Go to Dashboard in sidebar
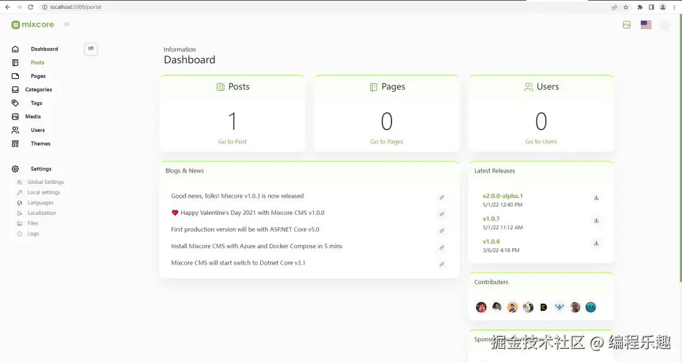 point(44,49)
